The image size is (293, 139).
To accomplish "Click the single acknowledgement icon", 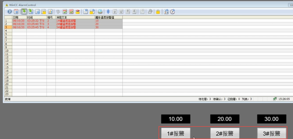I will coord(64,12).
